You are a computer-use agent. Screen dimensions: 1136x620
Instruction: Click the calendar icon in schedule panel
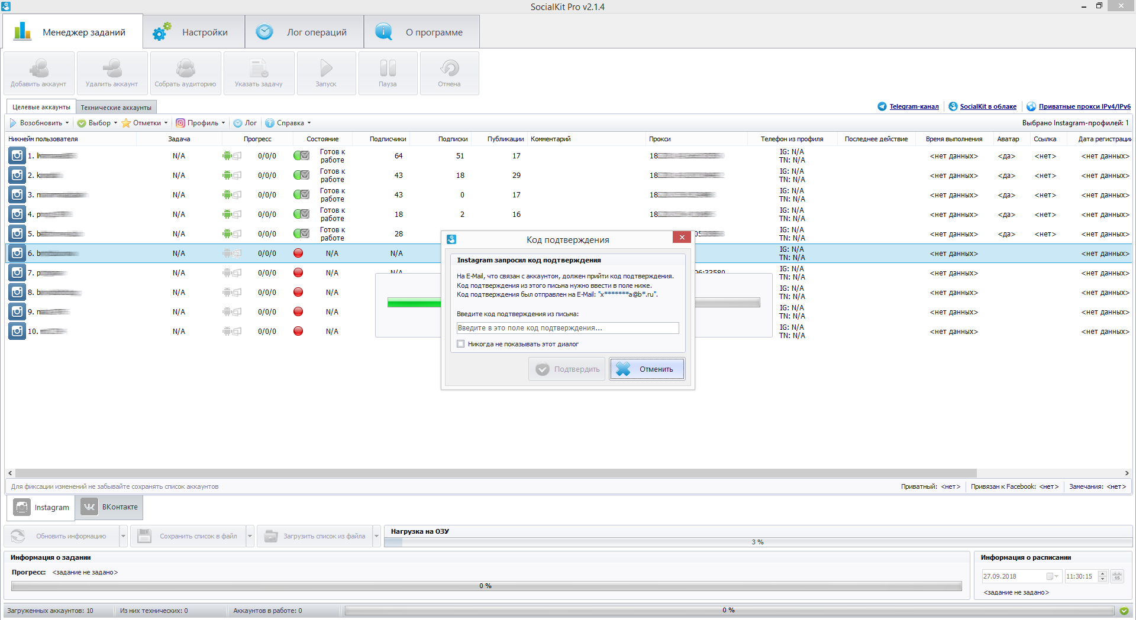(1117, 576)
